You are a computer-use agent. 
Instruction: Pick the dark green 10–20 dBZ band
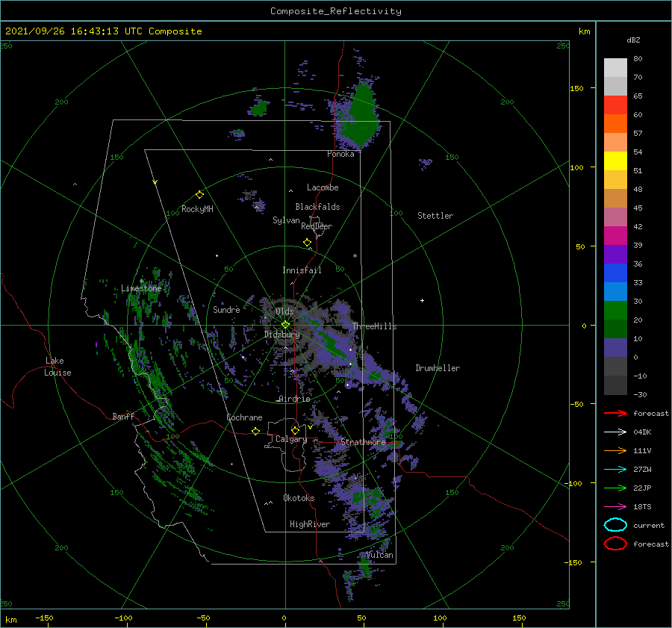tap(615, 329)
